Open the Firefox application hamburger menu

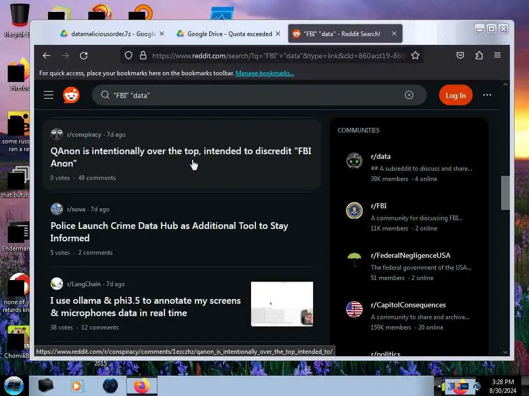497,55
